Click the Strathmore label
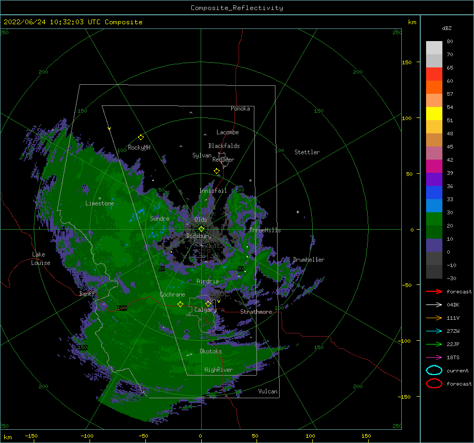 pos(256,312)
